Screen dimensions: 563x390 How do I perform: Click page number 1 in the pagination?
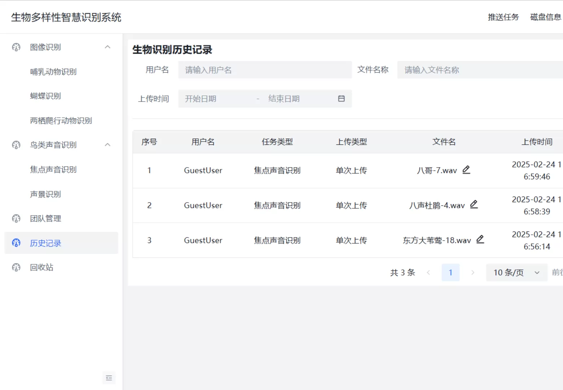[450, 272]
